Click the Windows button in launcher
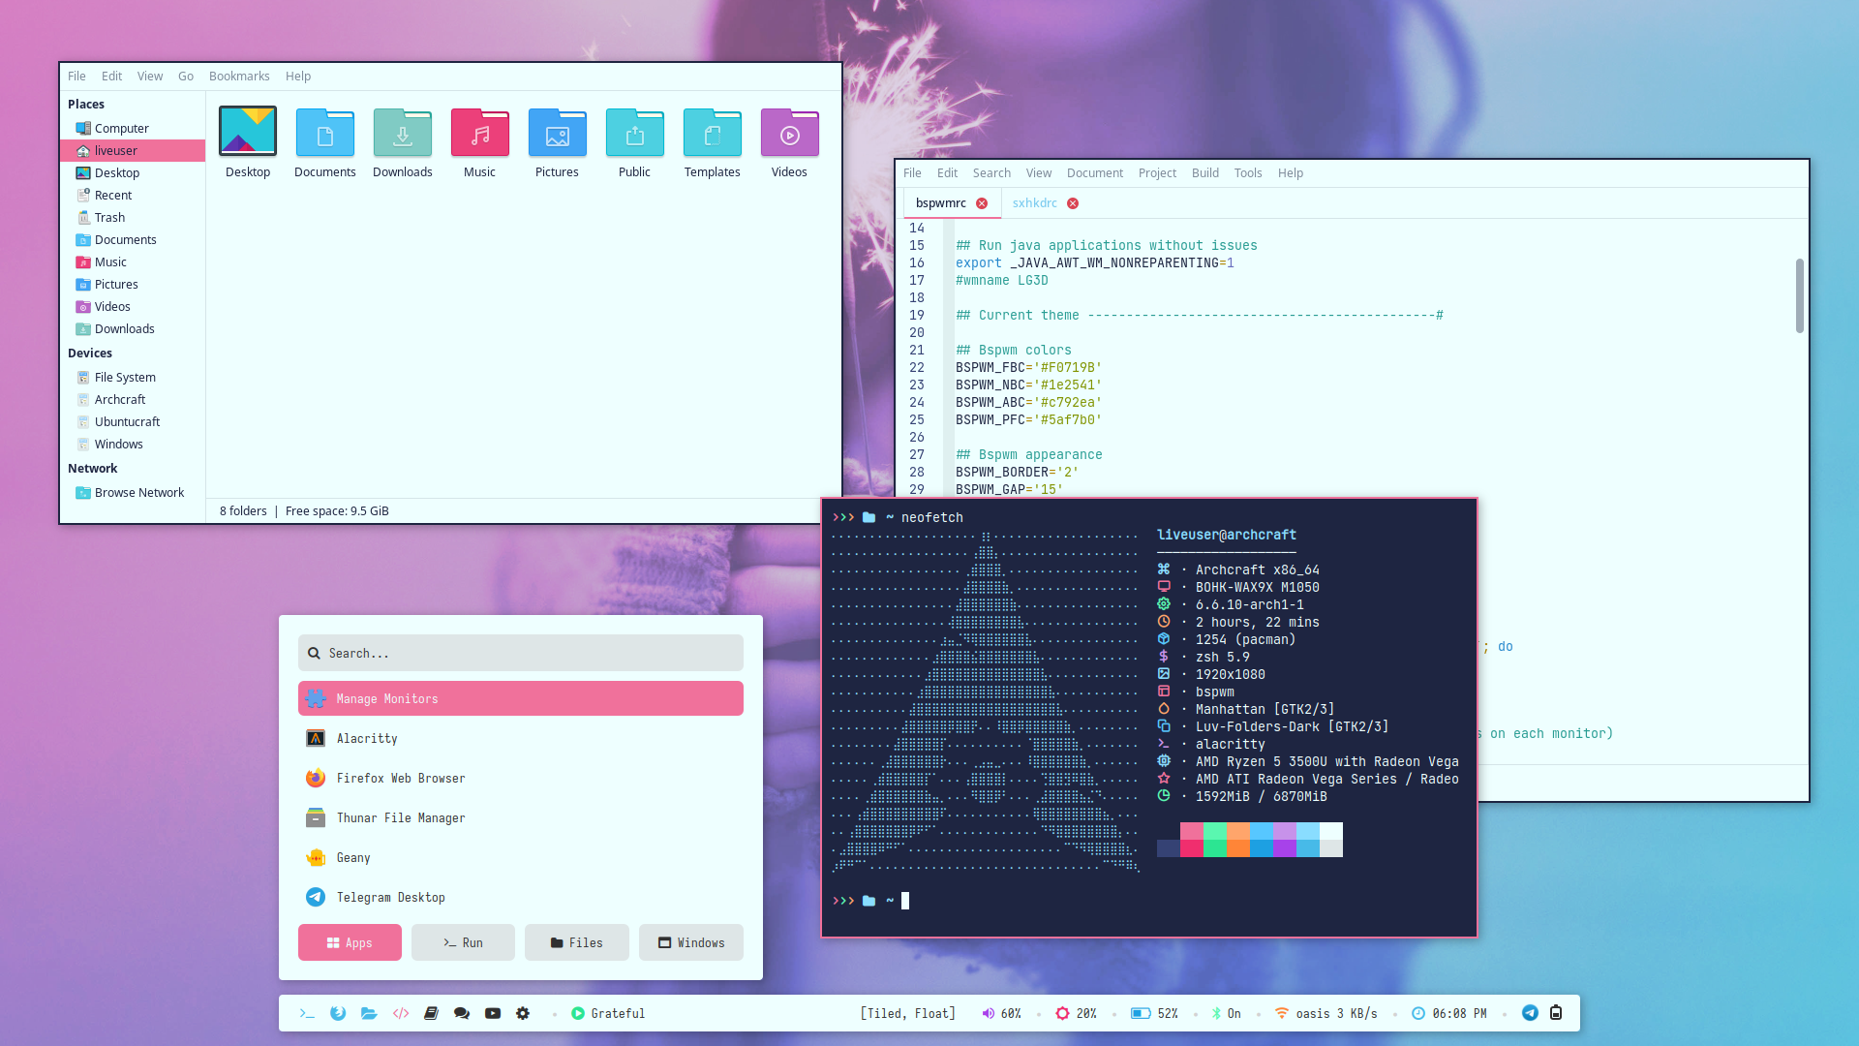This screenshot has width=1859, height=1046. [x=691, y=942]
